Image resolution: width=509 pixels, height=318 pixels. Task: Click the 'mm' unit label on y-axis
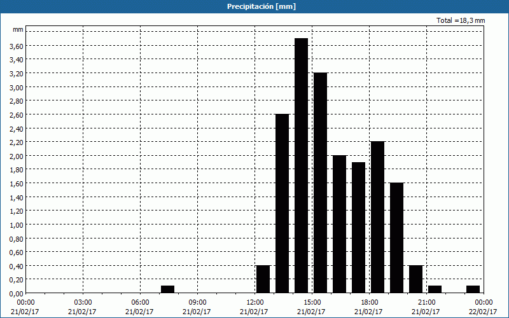pos(18,29)
